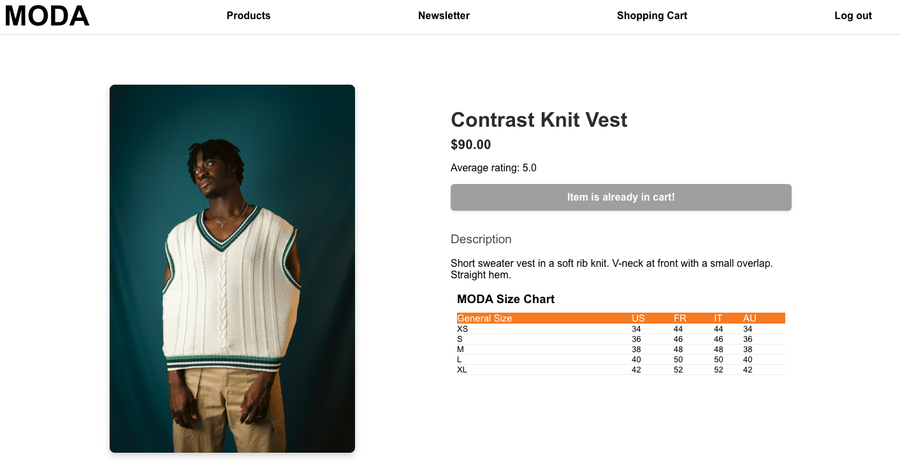Select the Description heading
This screenshot has width=907, height=468.
[481, 239]
